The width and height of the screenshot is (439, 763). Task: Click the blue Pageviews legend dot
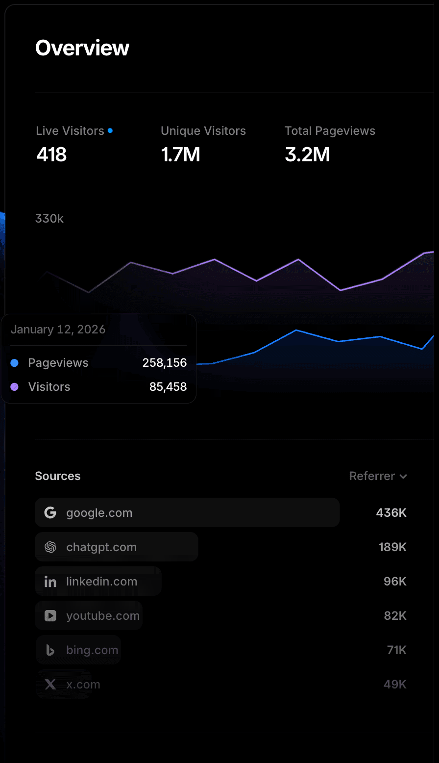[15, 363]
